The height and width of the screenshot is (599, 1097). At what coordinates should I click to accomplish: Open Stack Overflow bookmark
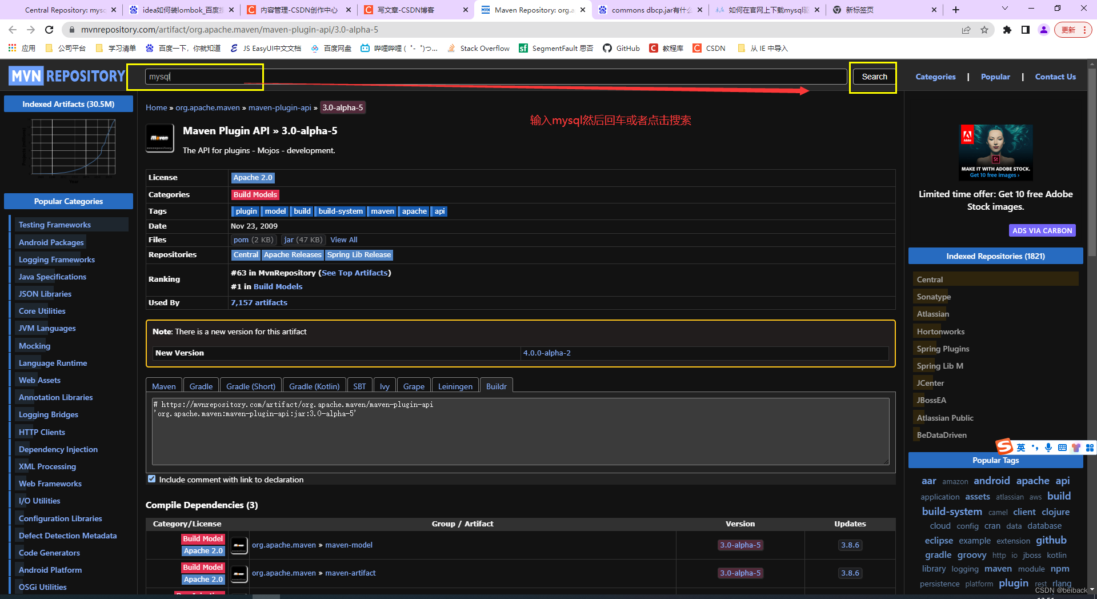478,48
